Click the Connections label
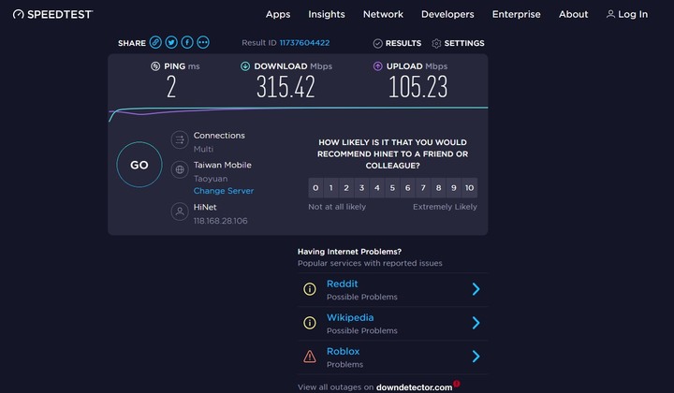674x393 pixels. coord(219,136)
